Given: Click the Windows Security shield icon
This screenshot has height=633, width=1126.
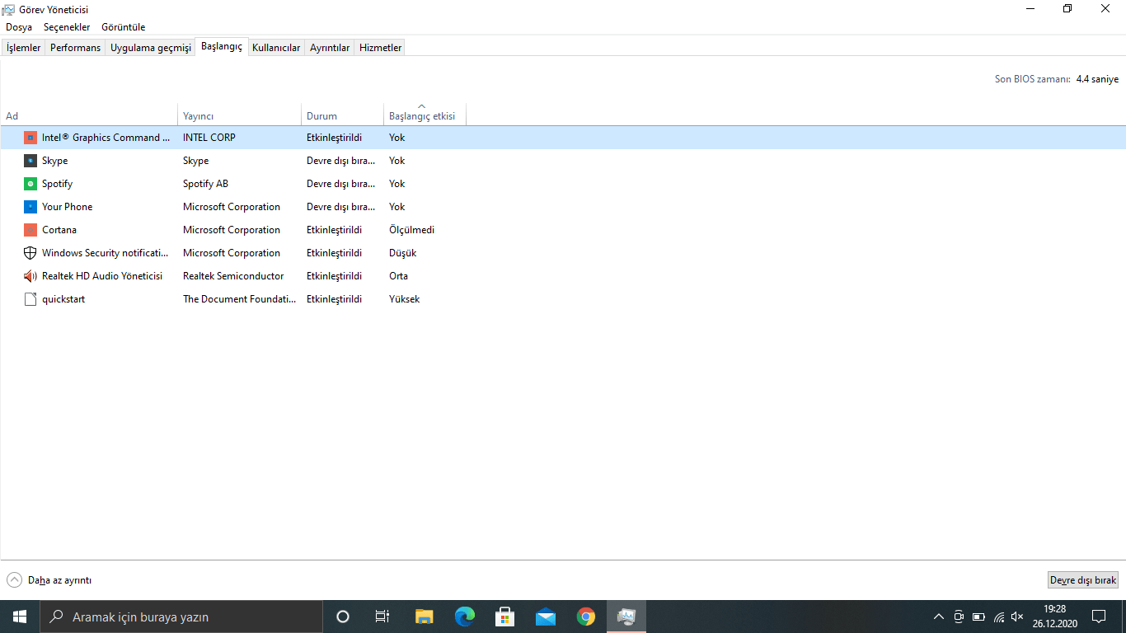Looking at the screenshot, I should click(30, 253).
